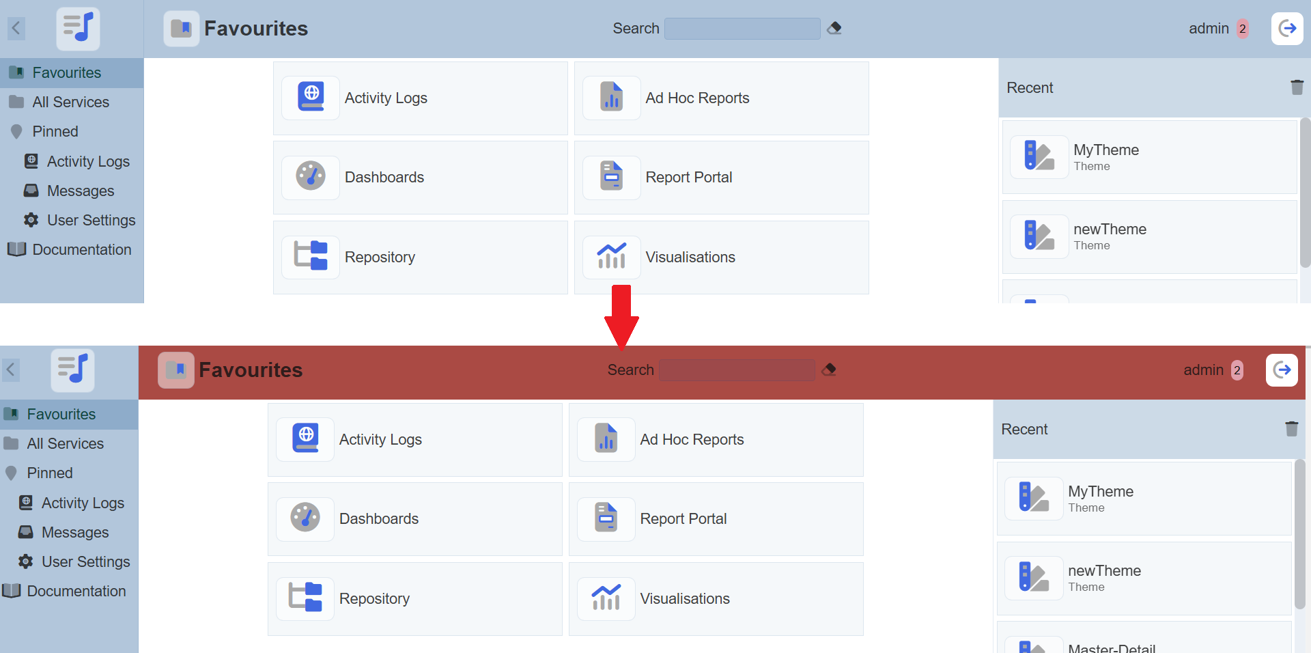The width and height of the screenshot is (1311, 653).
Task: Collapse sidebar with chevron beside the red header
Action: click(11, 370)
